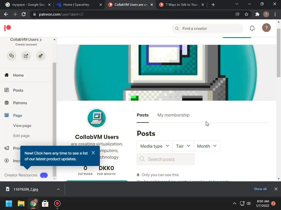Close the SpaceHey tab
Image resolution: width=281 pixels, height=210 pixels.
(x=101, y=5)
